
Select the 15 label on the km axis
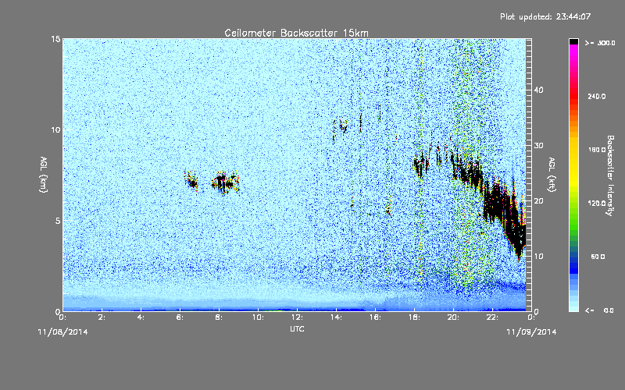pos(55,39)
